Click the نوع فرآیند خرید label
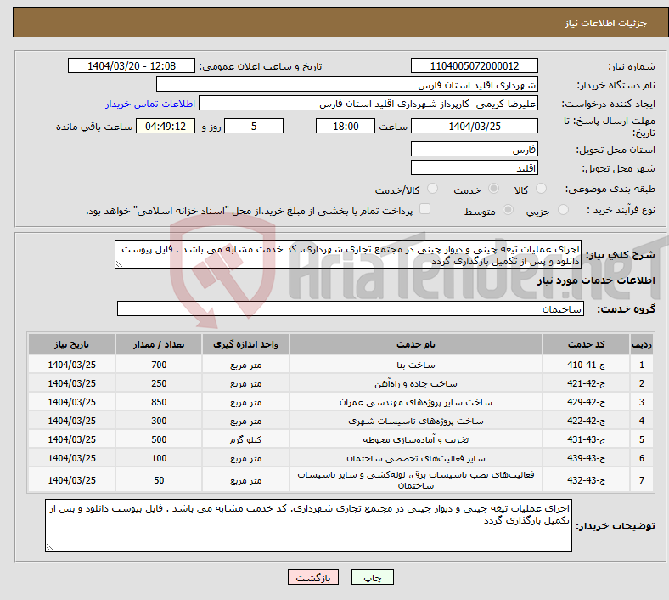This screenshot has width=669, height=600. tap(621, 210)
